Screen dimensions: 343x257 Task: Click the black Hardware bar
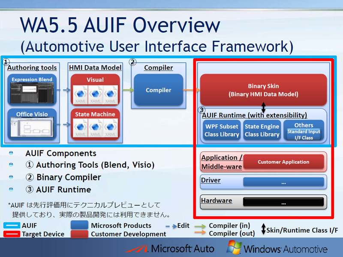tap(283, 202)
